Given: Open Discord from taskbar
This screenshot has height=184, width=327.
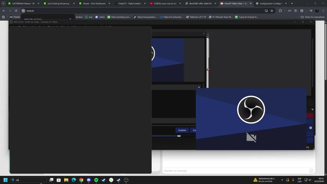Looking at the screenshot, I should (x=89, y=180).
